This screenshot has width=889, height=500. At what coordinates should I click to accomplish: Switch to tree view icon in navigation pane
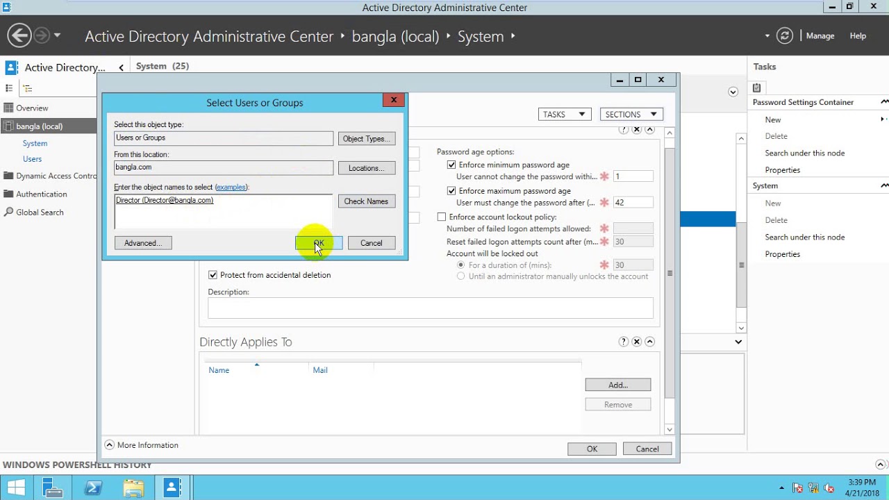pyautogui.click(x=28, y=88)
